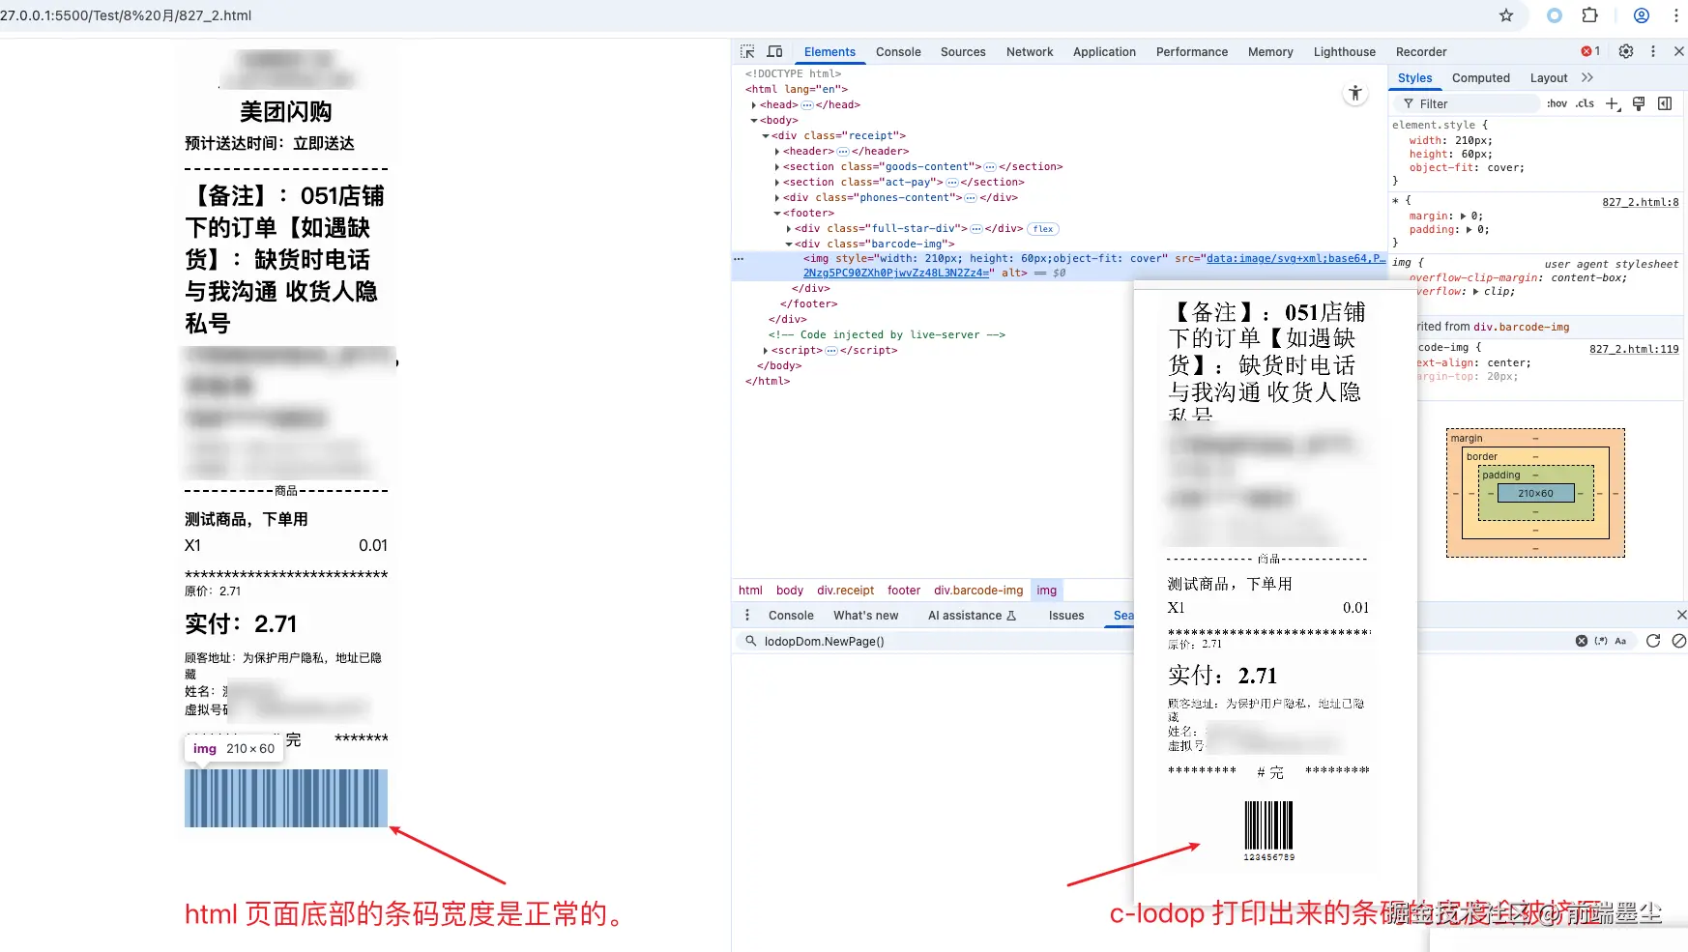Collapse the barcode-img div node

point(789,245)
